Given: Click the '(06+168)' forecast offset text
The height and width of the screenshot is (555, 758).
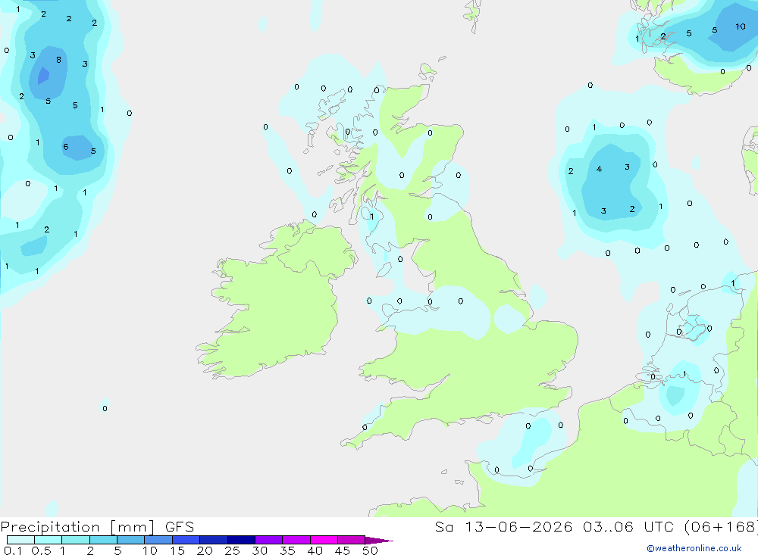Looking at the screenshot, I should 721,527.
